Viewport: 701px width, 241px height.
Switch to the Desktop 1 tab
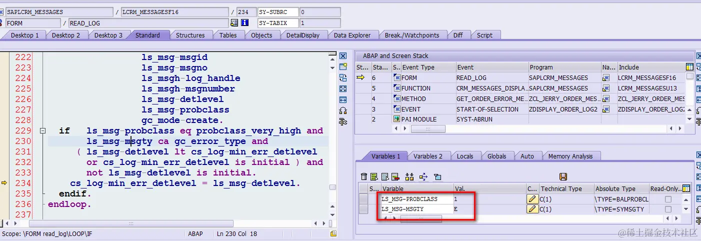tap(24, 35)
